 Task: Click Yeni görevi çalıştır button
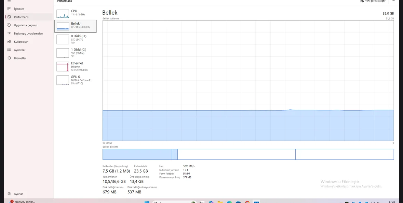(373, 1)
